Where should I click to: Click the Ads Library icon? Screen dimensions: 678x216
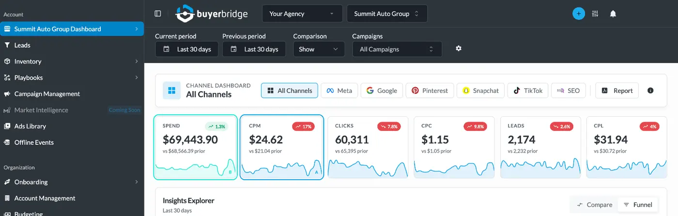7,126
